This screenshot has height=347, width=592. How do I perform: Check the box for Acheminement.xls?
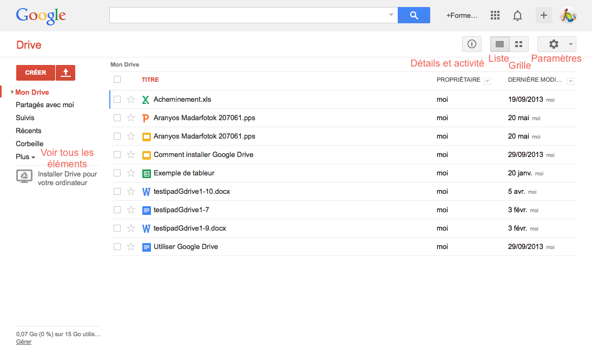(x=117, y=99)
